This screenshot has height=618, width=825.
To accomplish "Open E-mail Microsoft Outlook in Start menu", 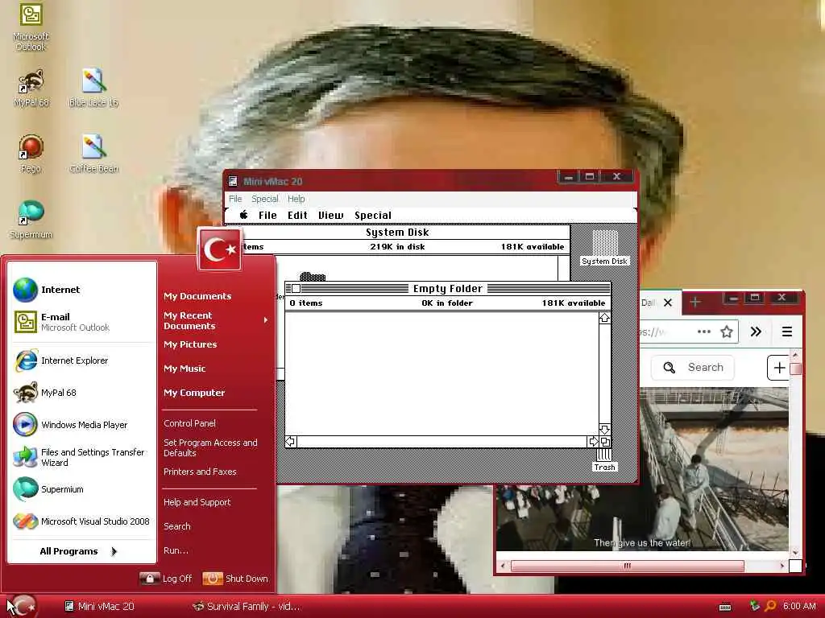I will [x=83, y=322].
